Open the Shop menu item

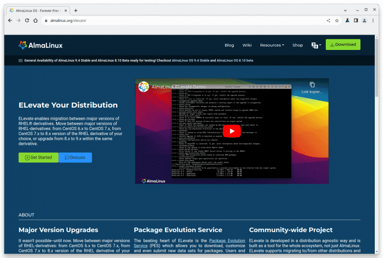pyautogui.click(x=298, y=45)
